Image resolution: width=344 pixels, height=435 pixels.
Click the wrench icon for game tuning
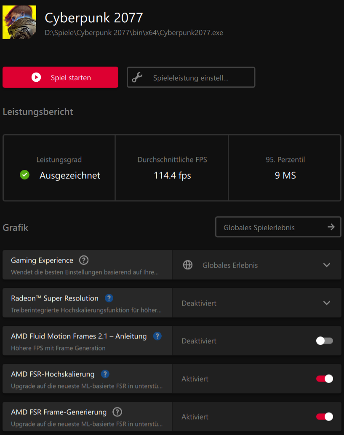[137, 78]
